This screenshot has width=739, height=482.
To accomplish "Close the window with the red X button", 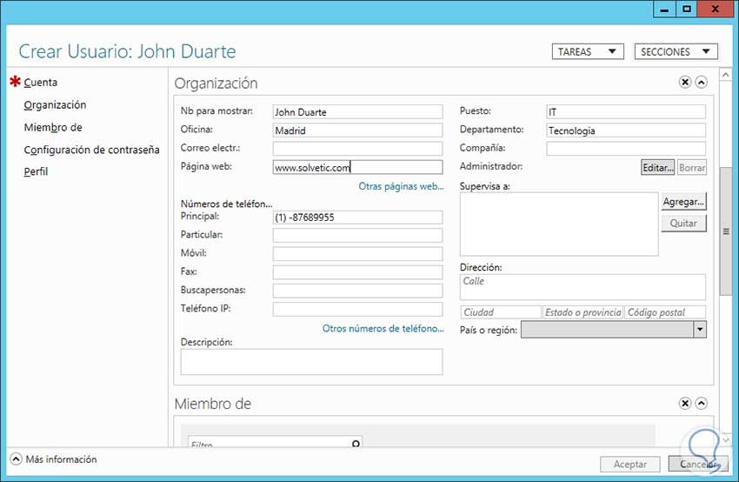I will (715, 9).
